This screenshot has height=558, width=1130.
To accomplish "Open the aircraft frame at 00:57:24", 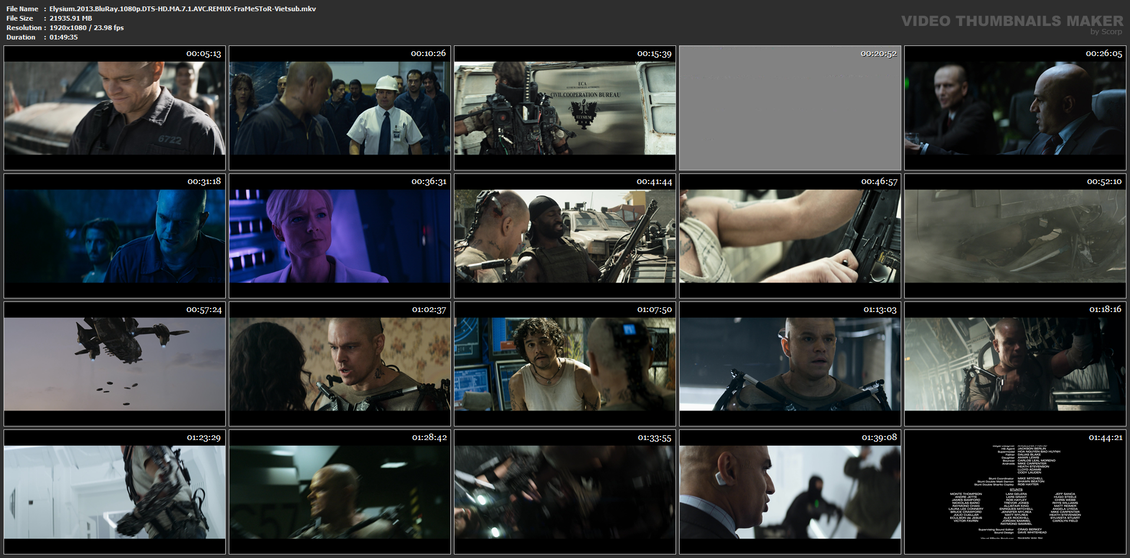I will click(x=115, y=364).
